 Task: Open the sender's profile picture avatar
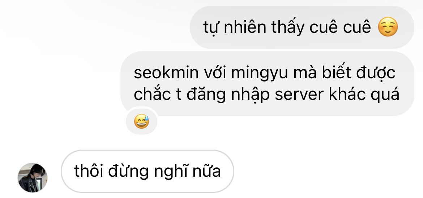(33, 177)
